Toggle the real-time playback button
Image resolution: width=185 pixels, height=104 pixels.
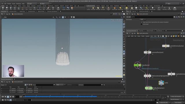point(10,100)
